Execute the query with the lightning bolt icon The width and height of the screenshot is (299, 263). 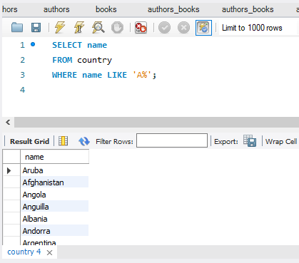point(60,28)
